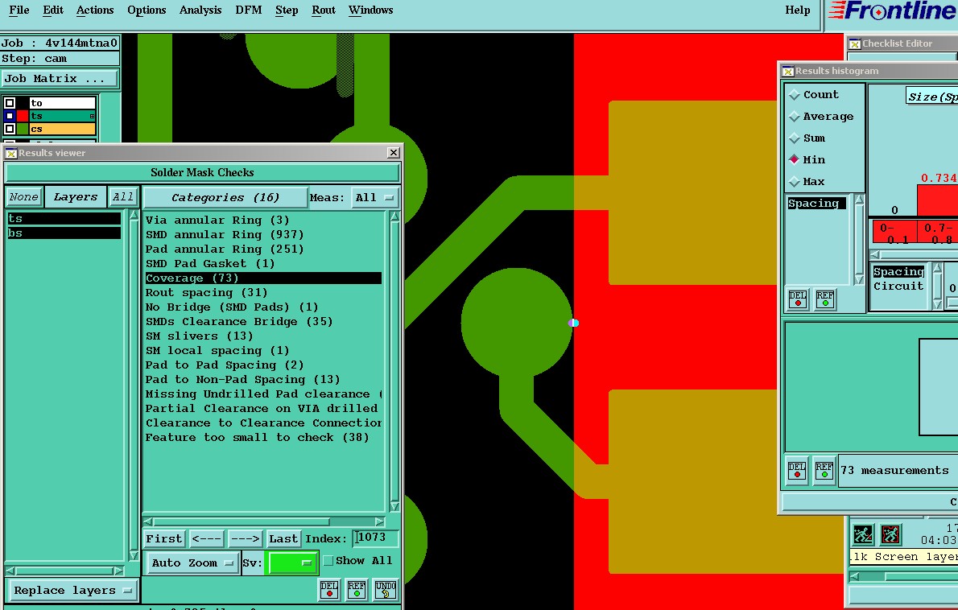Click the red running-figure icon in Checklist Editor
The width and height of the screenshot is (958, 610).
(891, 534)
